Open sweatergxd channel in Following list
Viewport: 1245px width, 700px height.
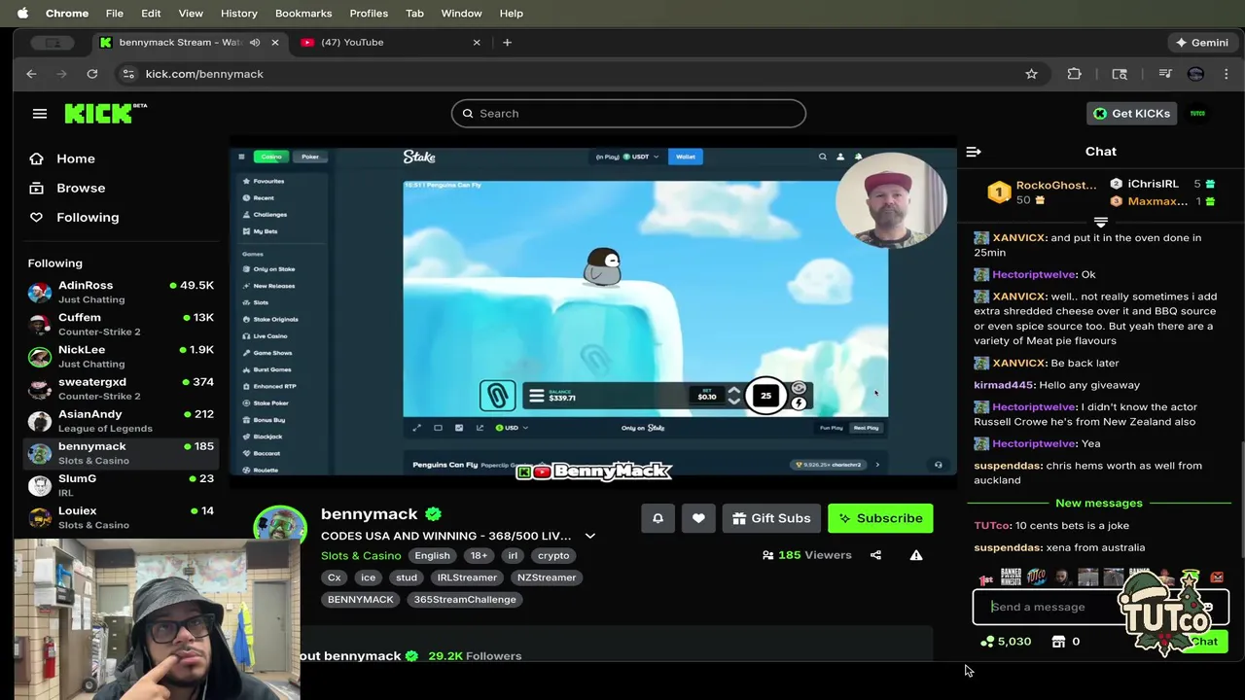(121, 388)
